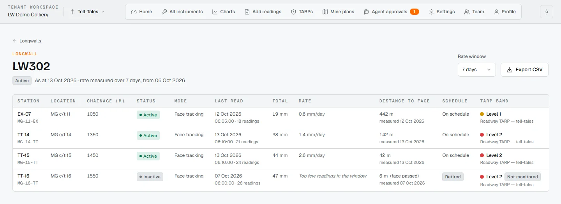Go to Add readings
This screenshot has width=561, height=204.
263,12
